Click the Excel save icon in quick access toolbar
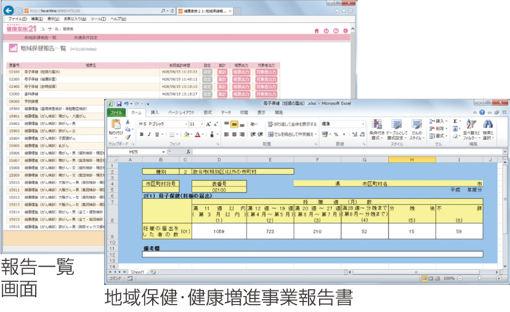 [118, 103]
